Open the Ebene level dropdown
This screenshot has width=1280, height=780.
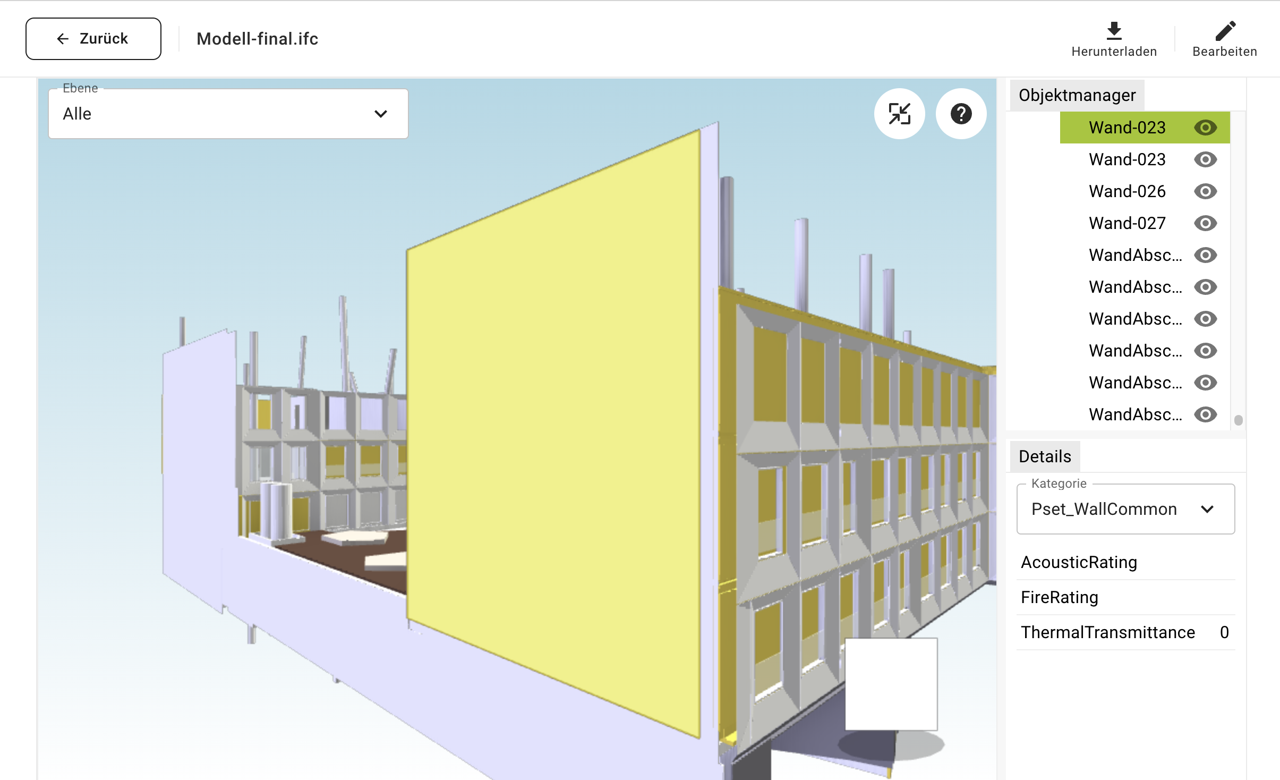click(228, 114)
